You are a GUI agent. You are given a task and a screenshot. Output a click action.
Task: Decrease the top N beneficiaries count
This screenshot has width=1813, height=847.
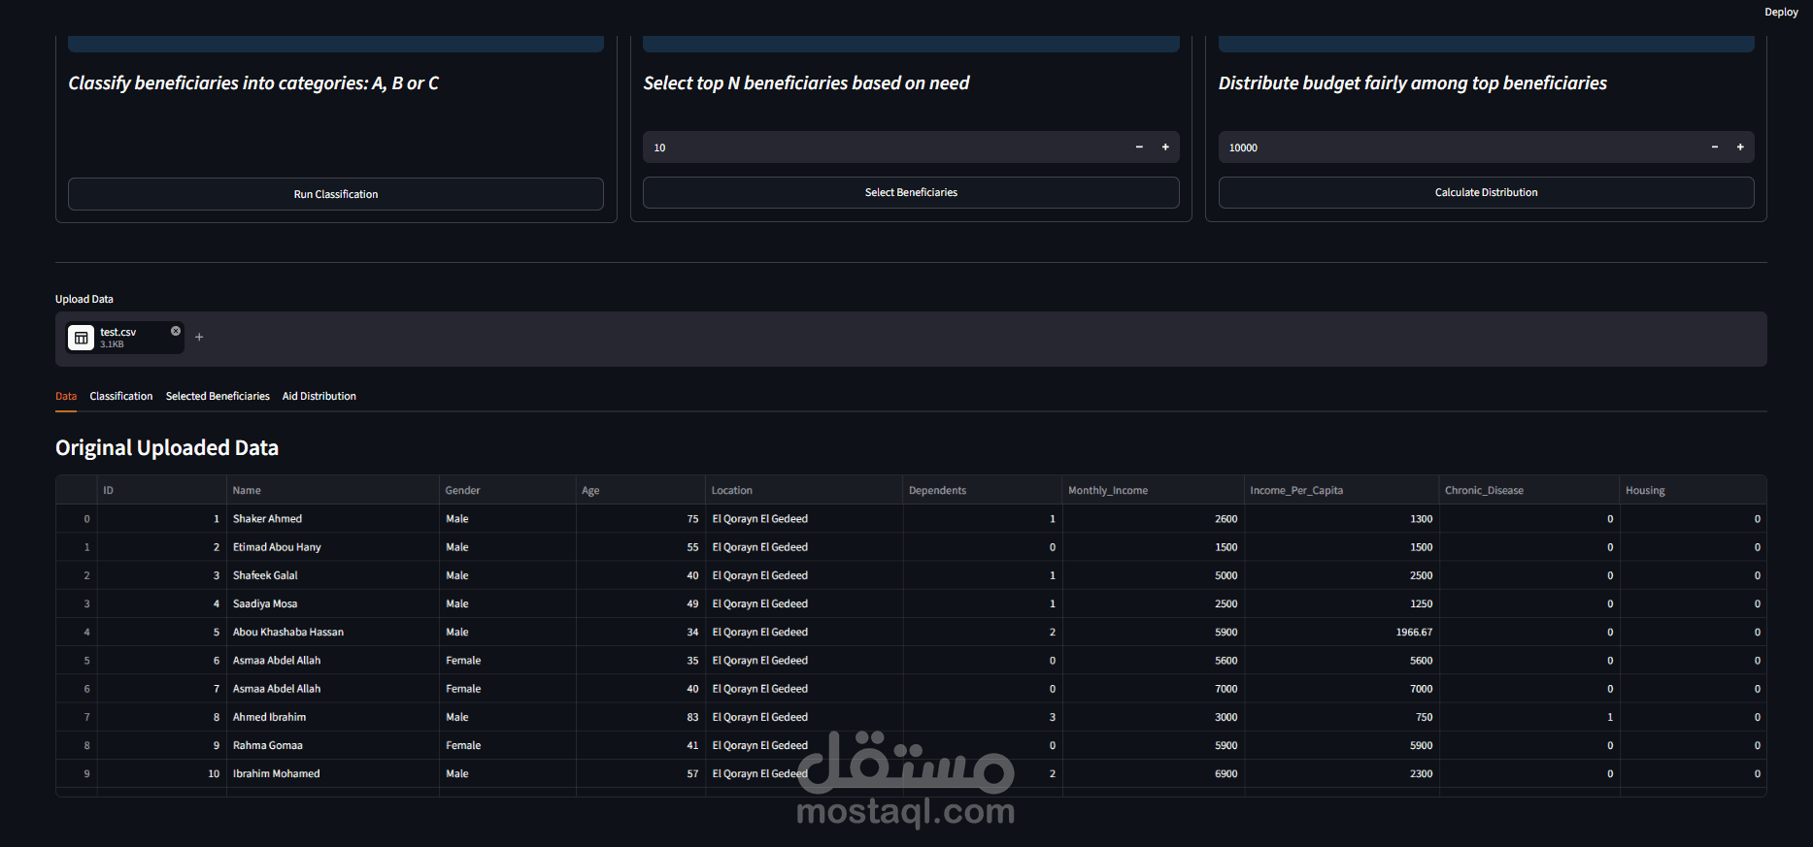[1139, 147]
